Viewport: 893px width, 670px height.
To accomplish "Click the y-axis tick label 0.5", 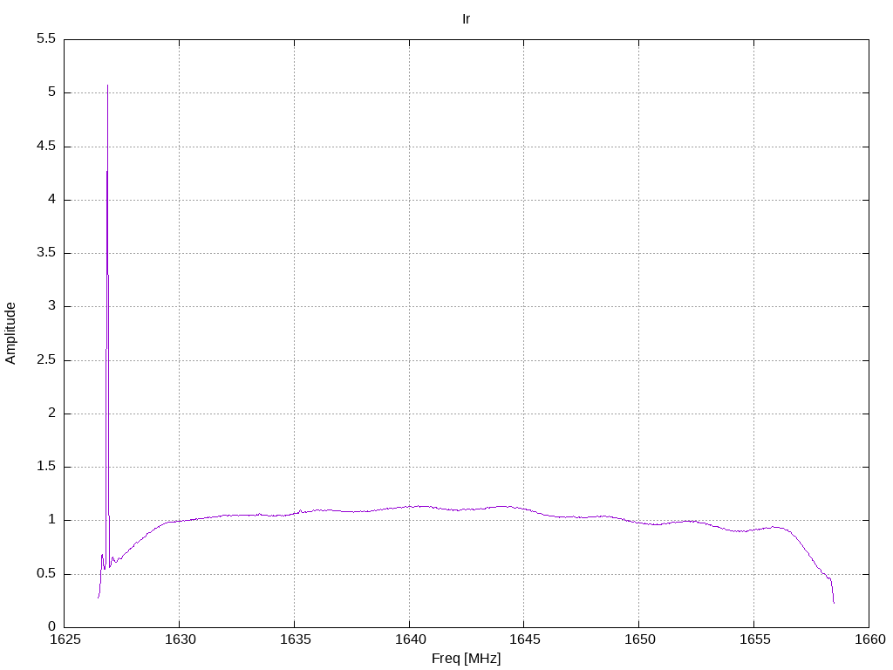I will [46, 573].
